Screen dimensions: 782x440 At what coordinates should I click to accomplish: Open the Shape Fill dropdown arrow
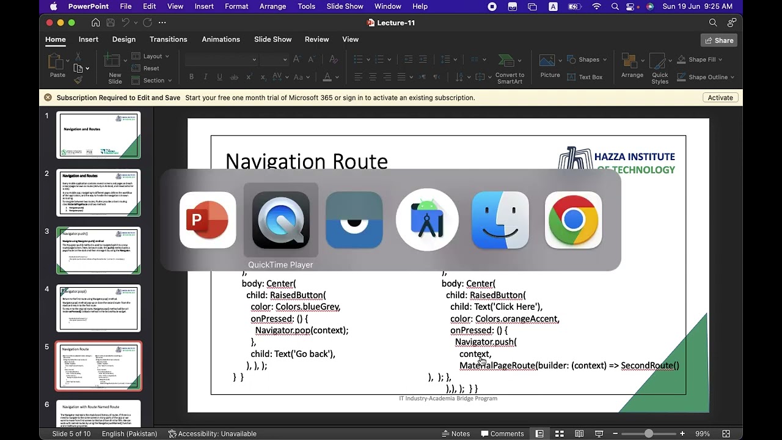pyautogui.click(x=720, y=59)
